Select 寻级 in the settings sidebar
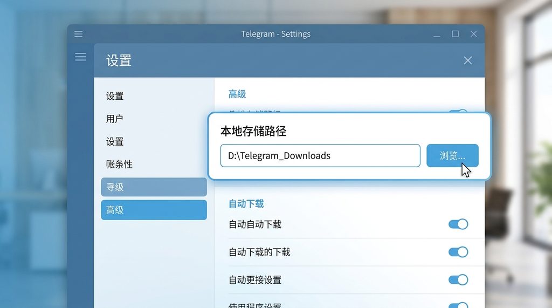The height and width of the screenshot is (308, 552). tap(154, 187)
